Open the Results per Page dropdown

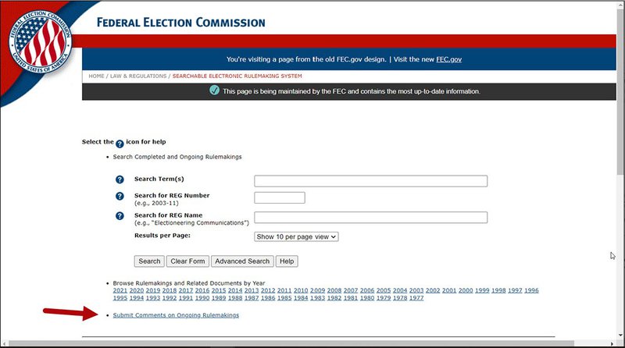click(x=296, y=236)
